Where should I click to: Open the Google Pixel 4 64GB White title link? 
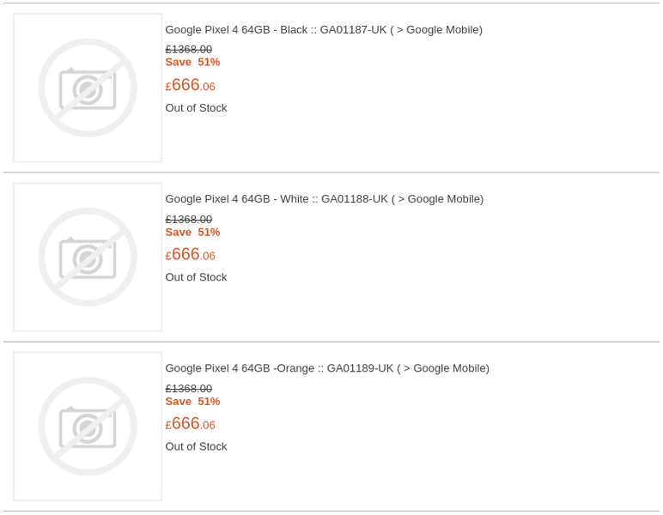324,199
